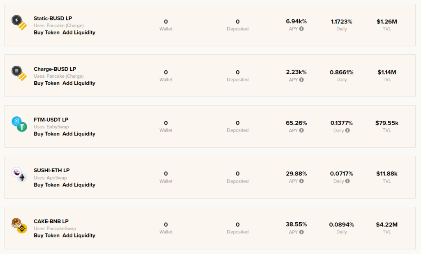Buy Token for Static-BUSD LP
The width and height of the screenshot is (421, 254).
46,32
